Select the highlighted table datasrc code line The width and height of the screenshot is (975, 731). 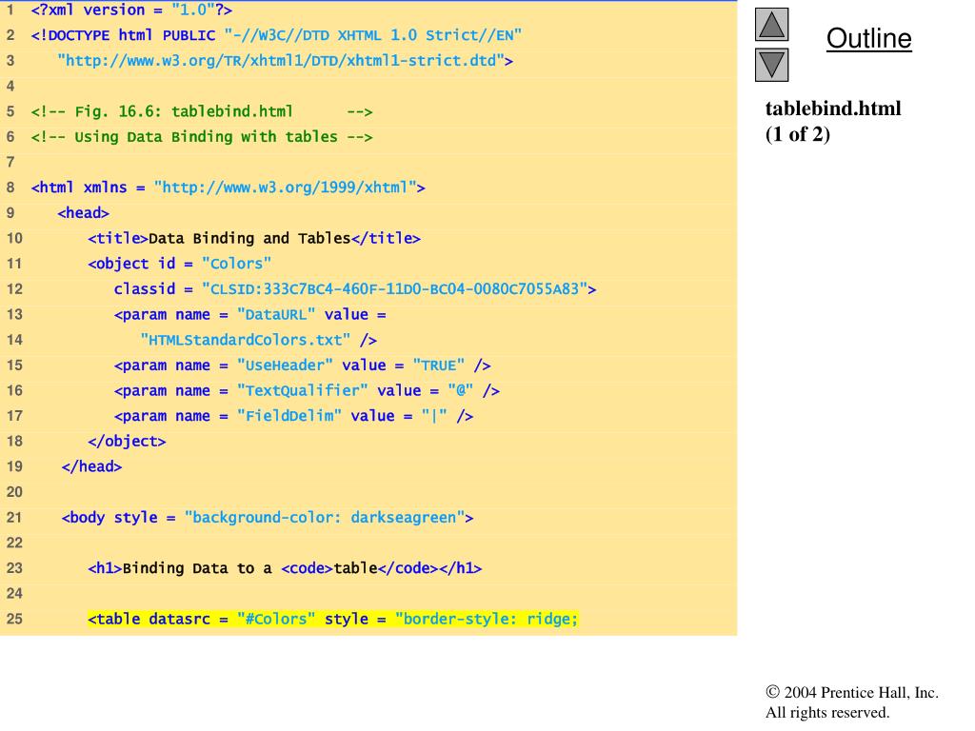coord(333,620)
